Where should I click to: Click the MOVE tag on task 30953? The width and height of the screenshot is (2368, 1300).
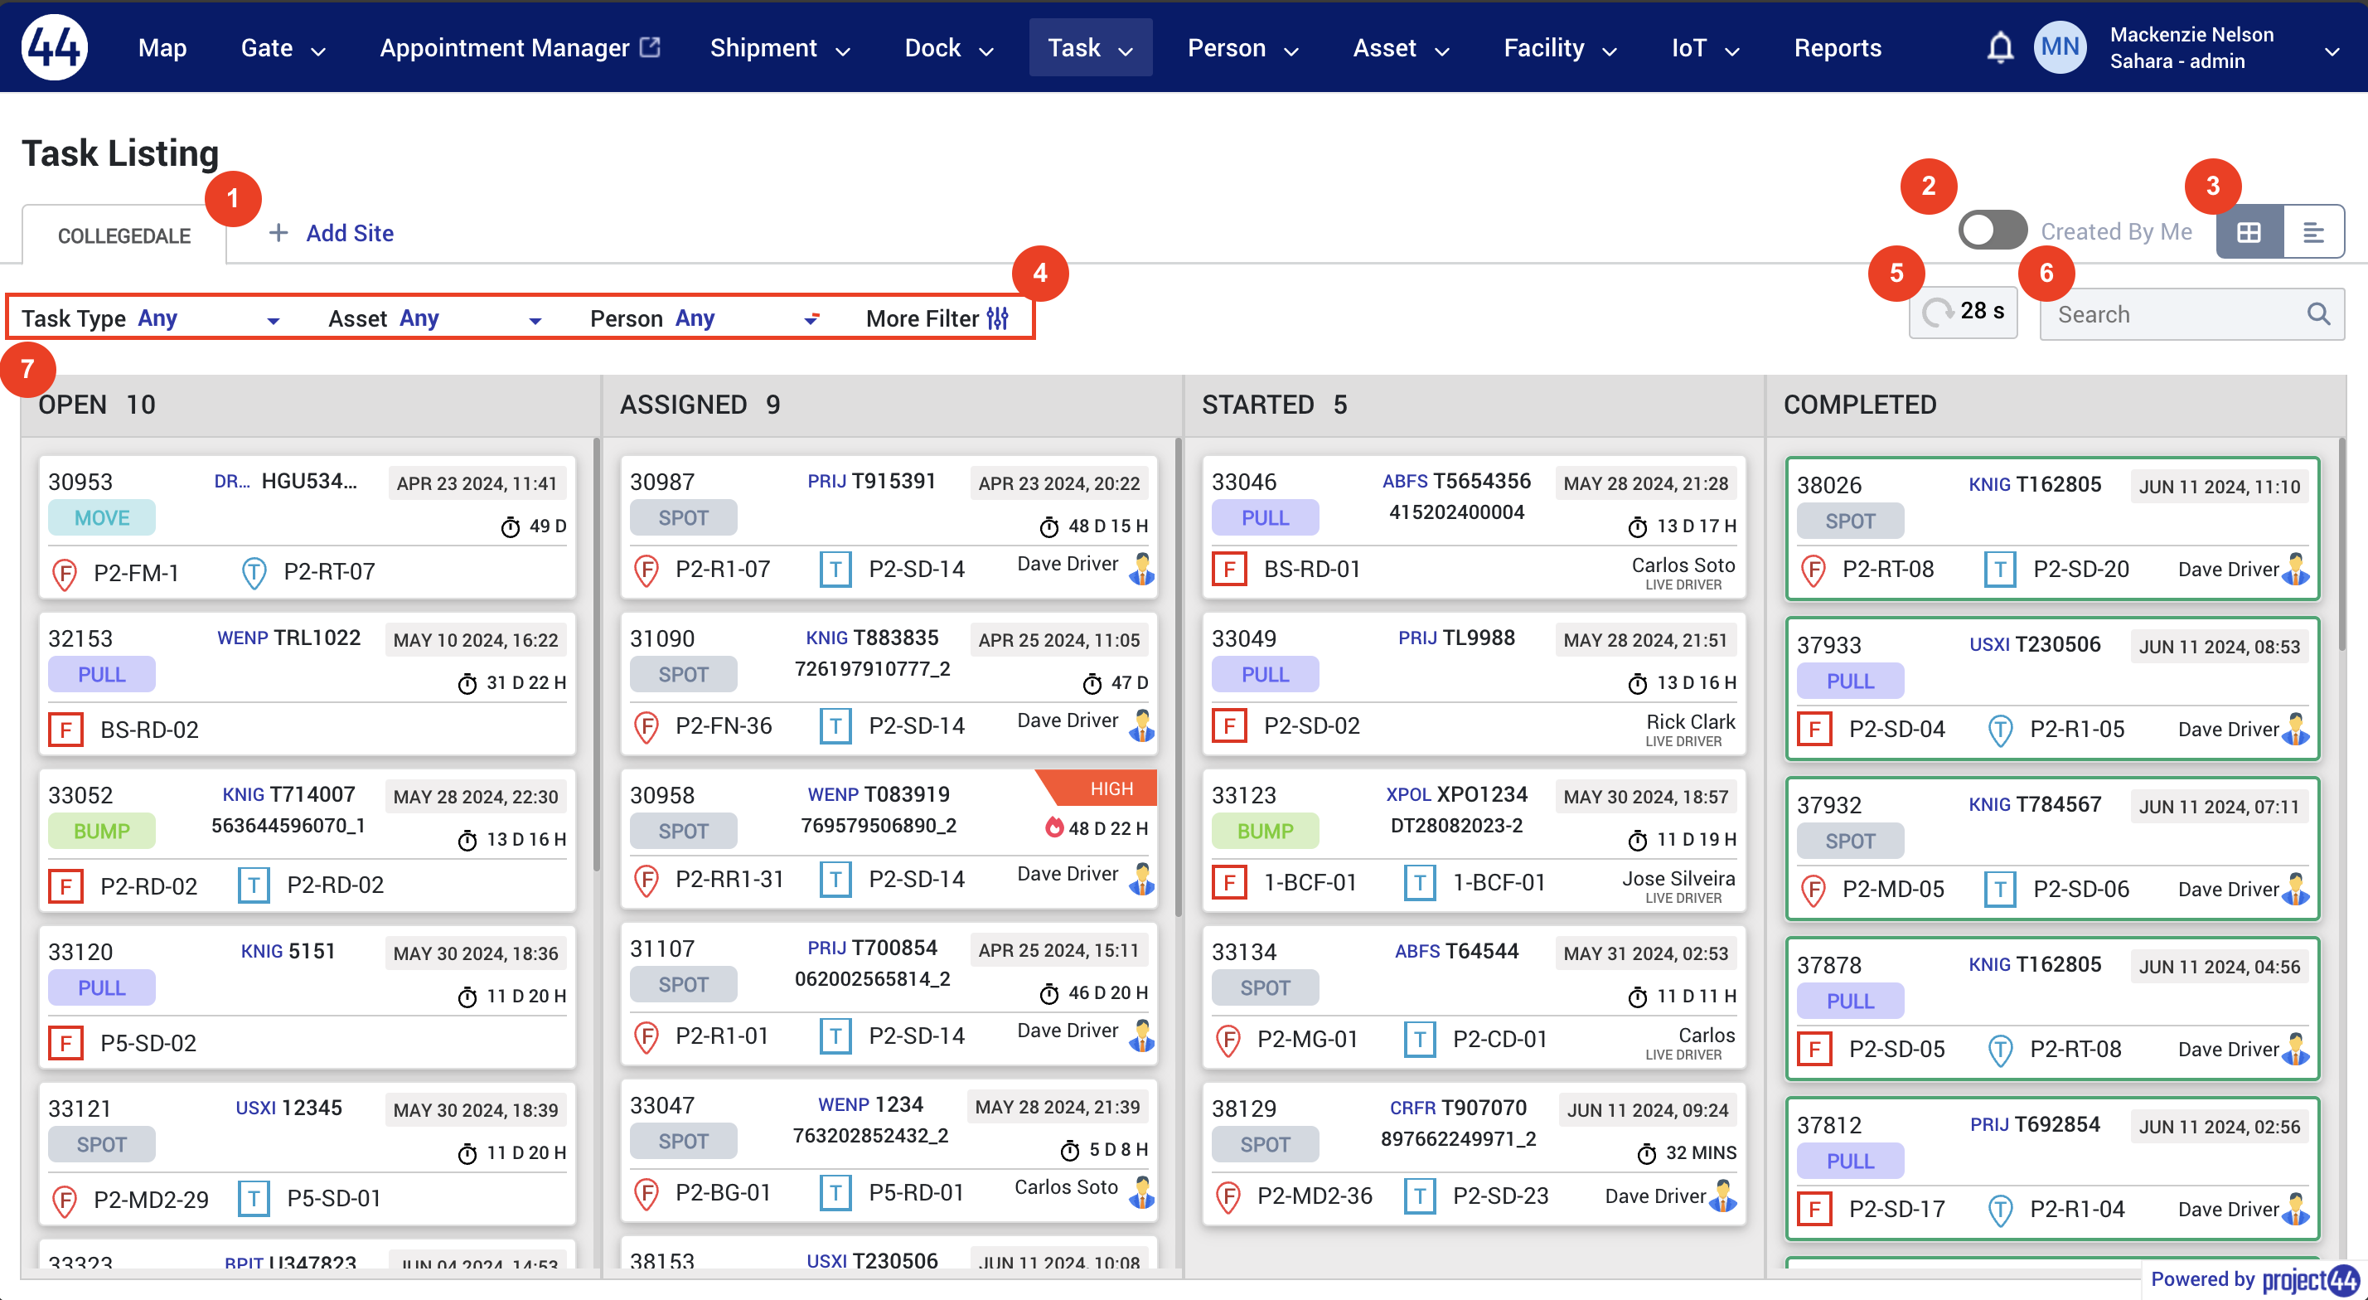101,517
